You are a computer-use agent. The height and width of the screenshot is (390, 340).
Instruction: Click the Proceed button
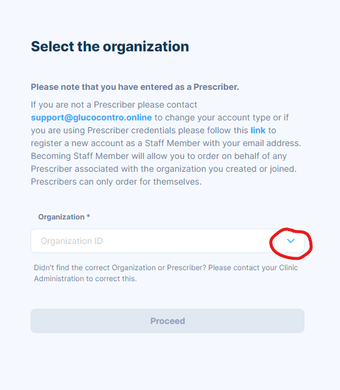[x=168, y=321]
